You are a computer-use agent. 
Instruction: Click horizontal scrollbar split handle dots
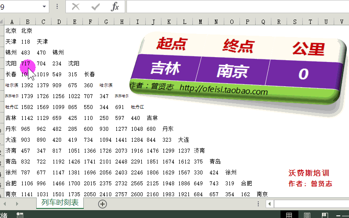[258, 204]
